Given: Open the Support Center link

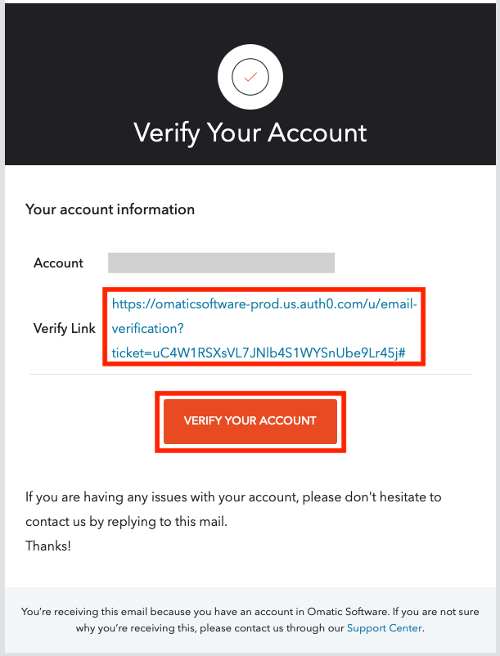Looking at the screenshot, I should 384,628.
